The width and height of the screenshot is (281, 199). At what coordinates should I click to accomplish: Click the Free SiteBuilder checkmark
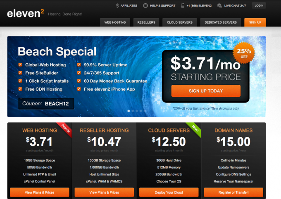tap(20, 73)
